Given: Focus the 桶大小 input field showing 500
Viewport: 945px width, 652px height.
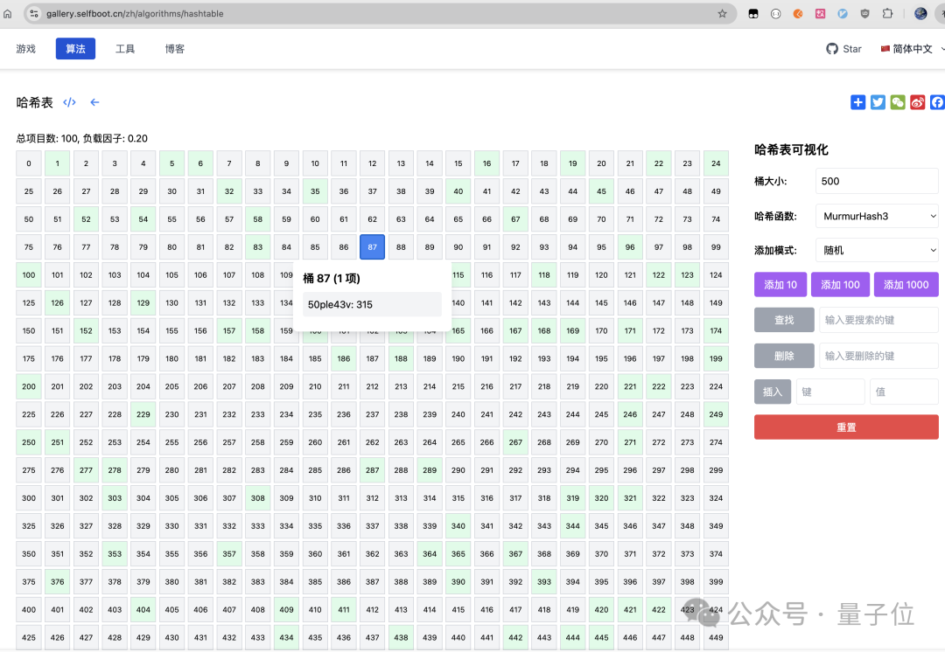Looking at the screenshot, I should click(877, 181).
